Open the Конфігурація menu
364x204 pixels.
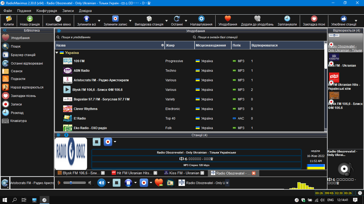(47, 11)
